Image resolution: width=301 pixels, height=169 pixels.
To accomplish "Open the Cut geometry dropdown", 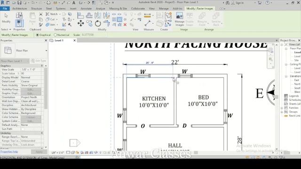I will click(57, 19).
